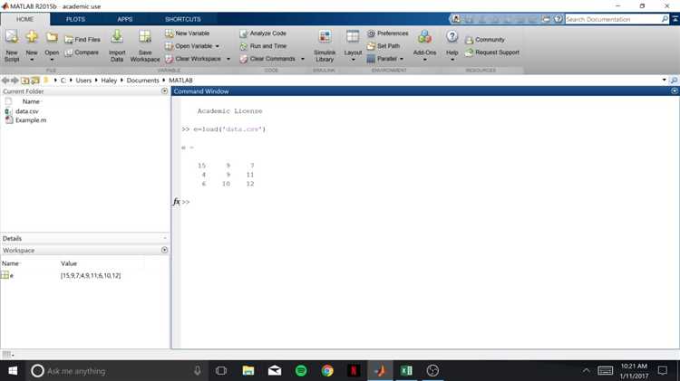Screen dimensions: 680x381
Task: Click Clear Commands
Action: (267, 59)
